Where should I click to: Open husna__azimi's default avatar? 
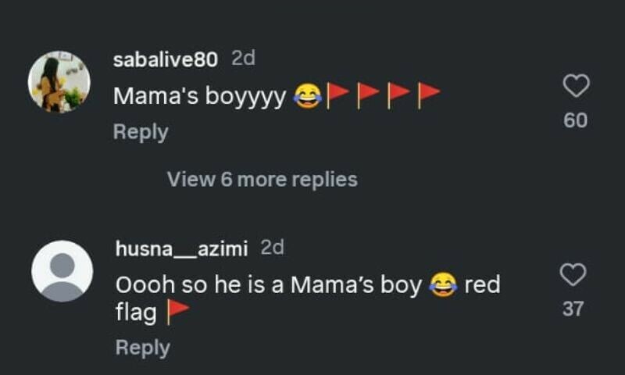tap(62, 271)
